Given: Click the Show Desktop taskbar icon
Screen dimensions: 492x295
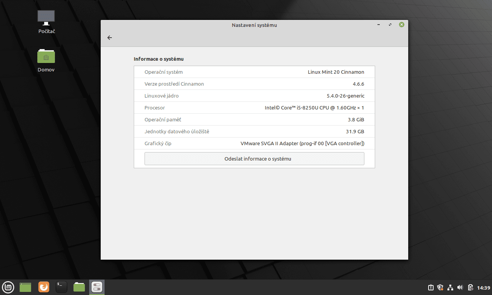Looking at the screenshot, I should point(25,287).
